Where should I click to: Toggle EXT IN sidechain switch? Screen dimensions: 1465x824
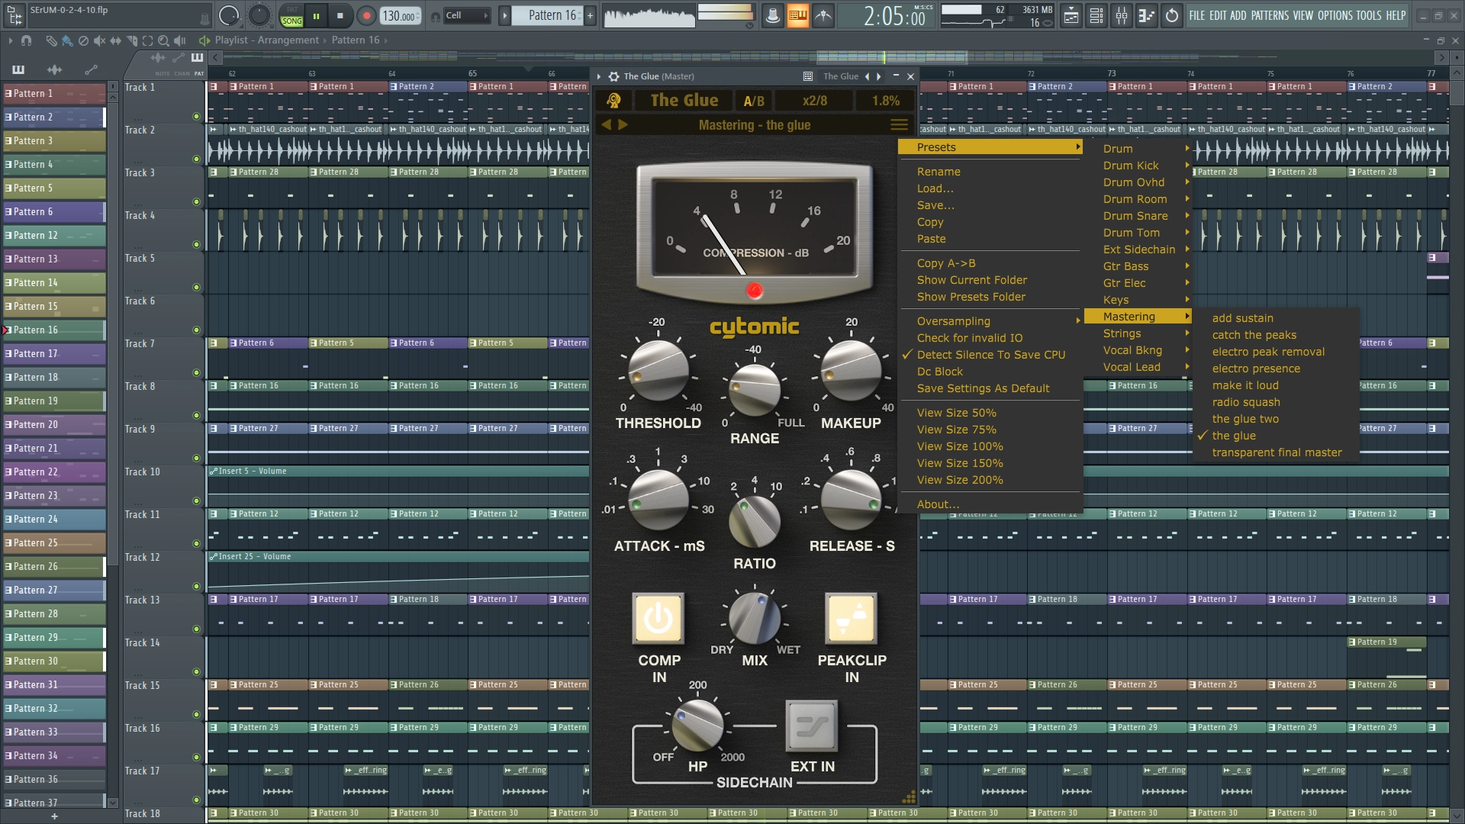click(812, 726)
